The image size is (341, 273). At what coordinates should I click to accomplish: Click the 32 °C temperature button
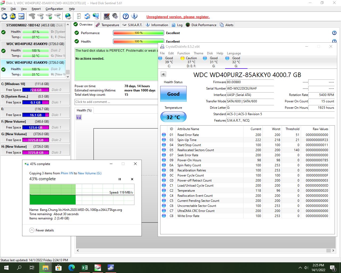tap(173, 117)
